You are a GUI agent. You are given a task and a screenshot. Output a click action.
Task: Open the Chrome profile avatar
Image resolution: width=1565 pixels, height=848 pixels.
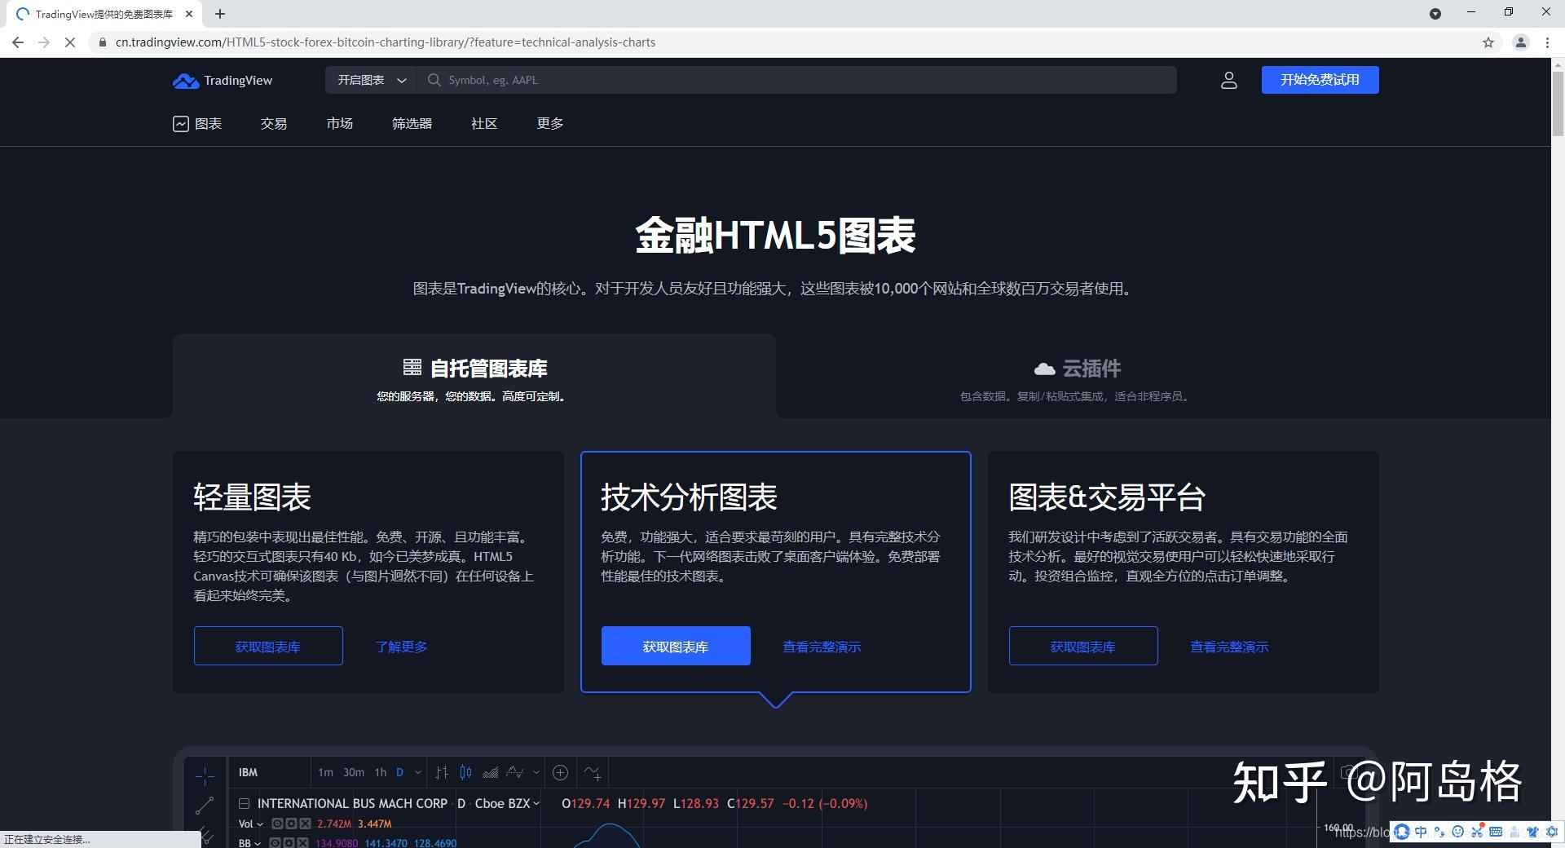click(x=1520, y=42)
